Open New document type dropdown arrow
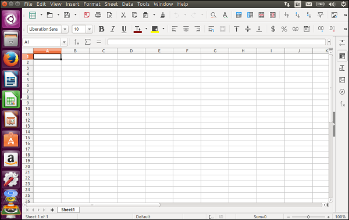The width and height of the screenshot is (349, 220). 41,15
